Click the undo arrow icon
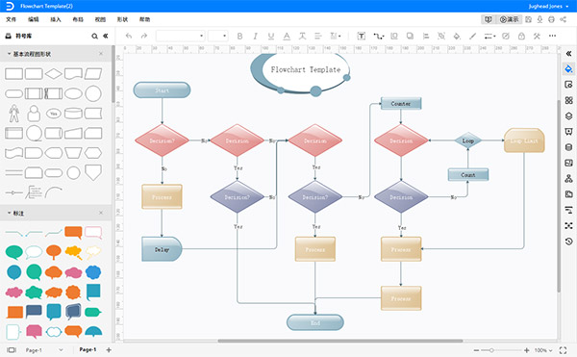Screen dimensions: 577x357 click(129, 36)
